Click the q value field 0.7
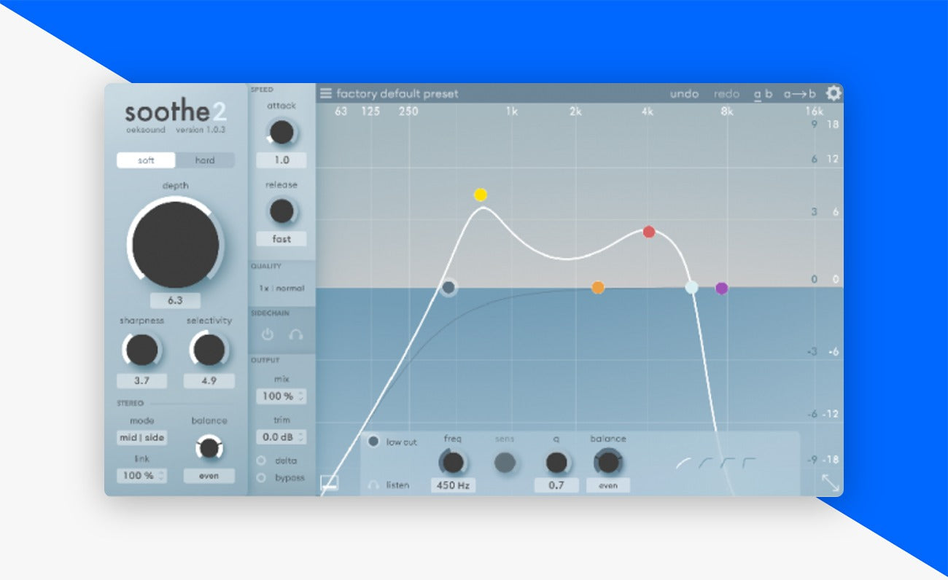948x580 pixels. pos(556,485)
